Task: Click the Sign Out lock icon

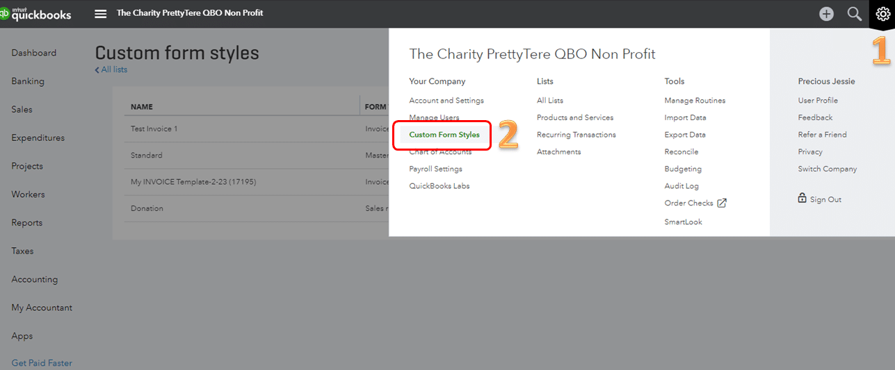Action: click(802, 199)
